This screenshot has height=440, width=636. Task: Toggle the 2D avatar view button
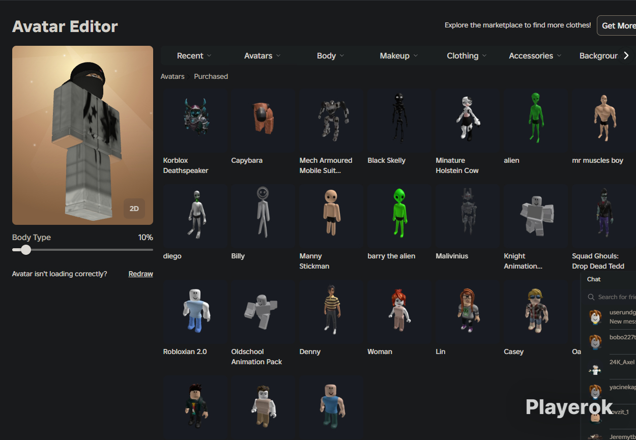point(134,209)
